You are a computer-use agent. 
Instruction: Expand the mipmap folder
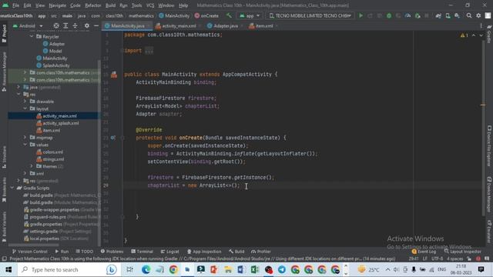pos(25,138)
